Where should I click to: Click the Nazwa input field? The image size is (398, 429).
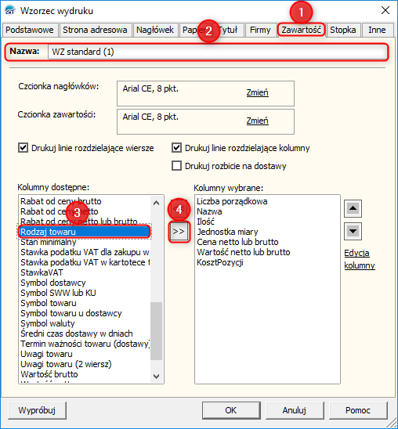[217, 52]
